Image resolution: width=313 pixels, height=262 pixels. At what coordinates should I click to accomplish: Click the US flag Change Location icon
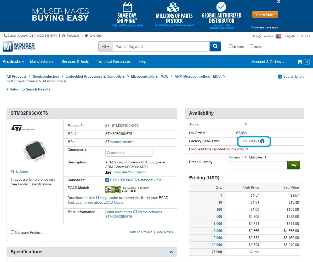click(x=278, y=36)
